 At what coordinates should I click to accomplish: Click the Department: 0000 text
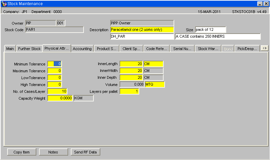click(47, 12)
